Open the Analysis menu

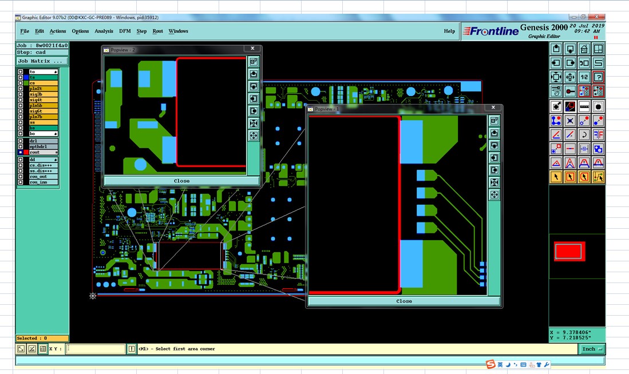click(x=104, y=31)
